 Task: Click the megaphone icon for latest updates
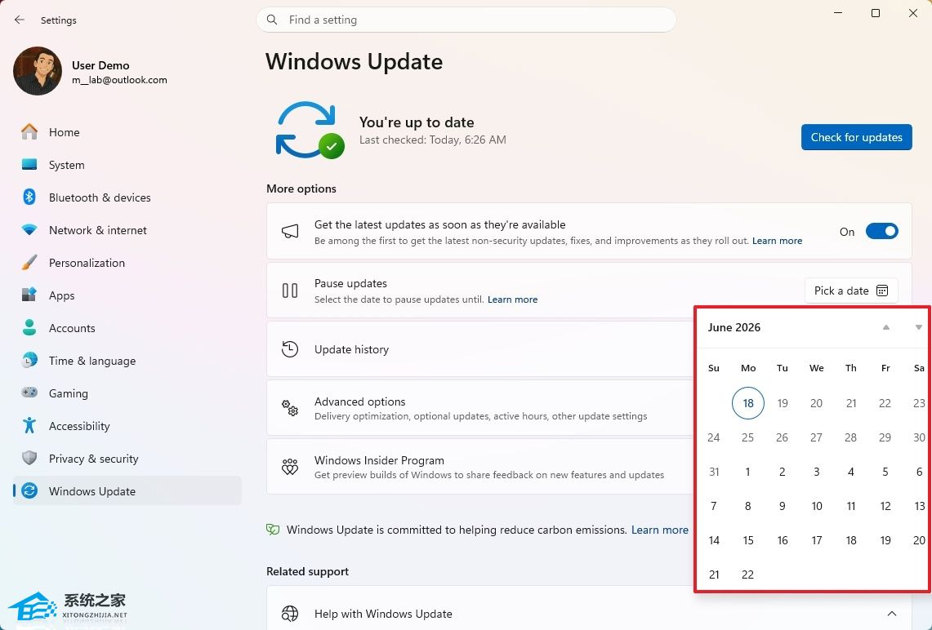(x=290, y=232)
